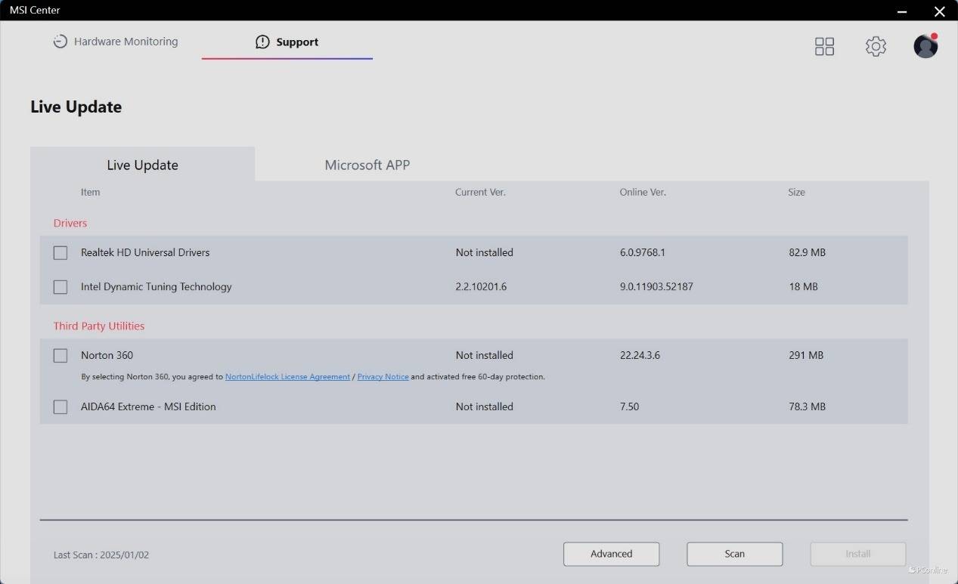Click the Intel Dynamic Tuning Technology name
The width and height of the screenshot is (958, 584).
(x=157, y=286)
